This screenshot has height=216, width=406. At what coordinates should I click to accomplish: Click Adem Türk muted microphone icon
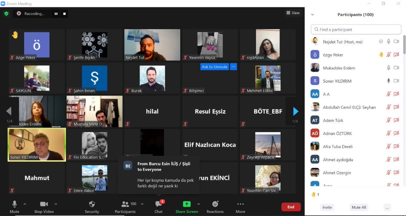(x=389, y=120)
